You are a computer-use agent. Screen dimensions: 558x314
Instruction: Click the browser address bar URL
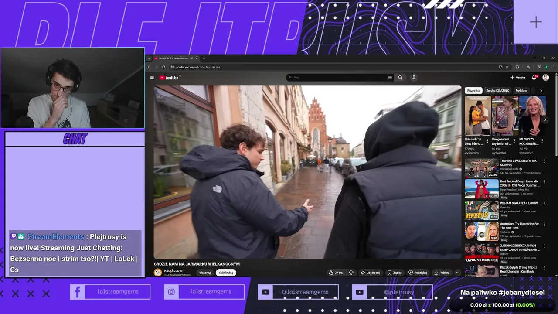click(198, 67)
